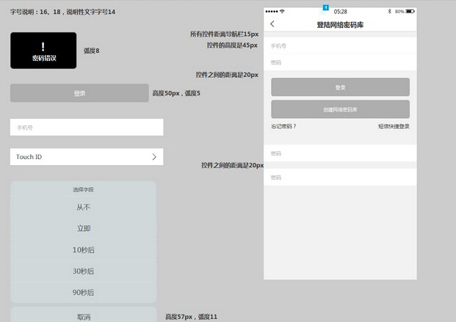Viewport: 456px width, 322px height.
Task: Click the 创建网络密码库 button
Action: (340, 109)
